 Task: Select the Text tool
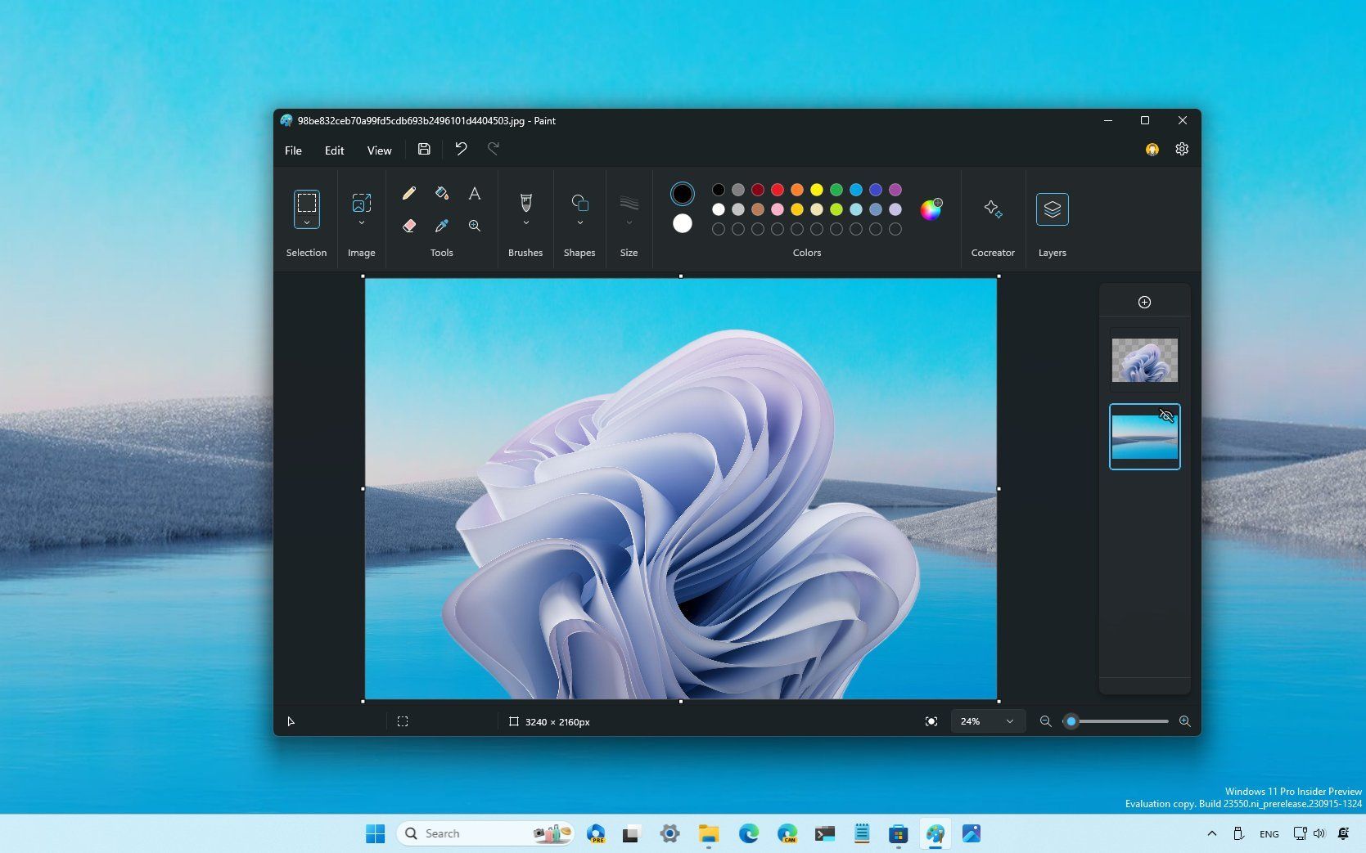(475, 193)
